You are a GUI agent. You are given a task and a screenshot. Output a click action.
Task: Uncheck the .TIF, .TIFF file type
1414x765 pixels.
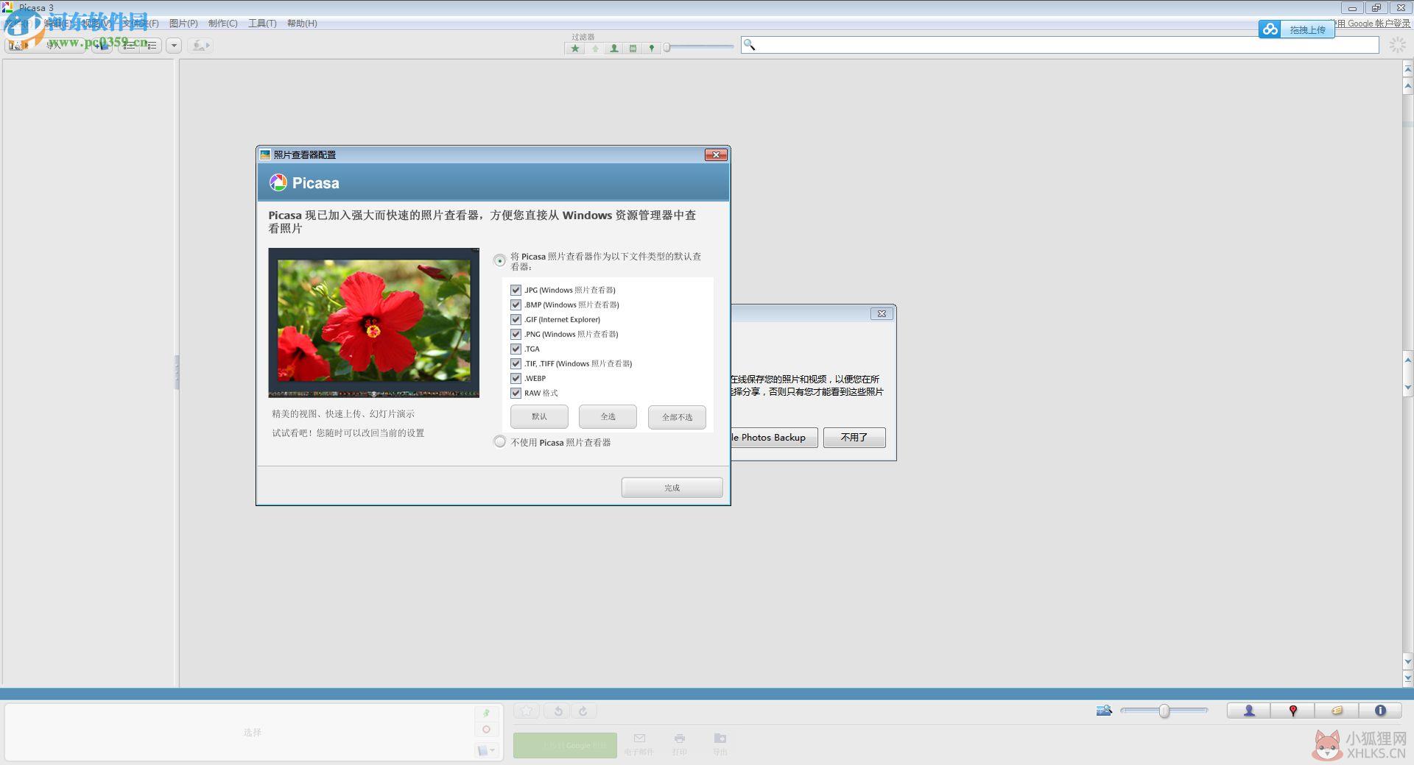tap(516, 363)
